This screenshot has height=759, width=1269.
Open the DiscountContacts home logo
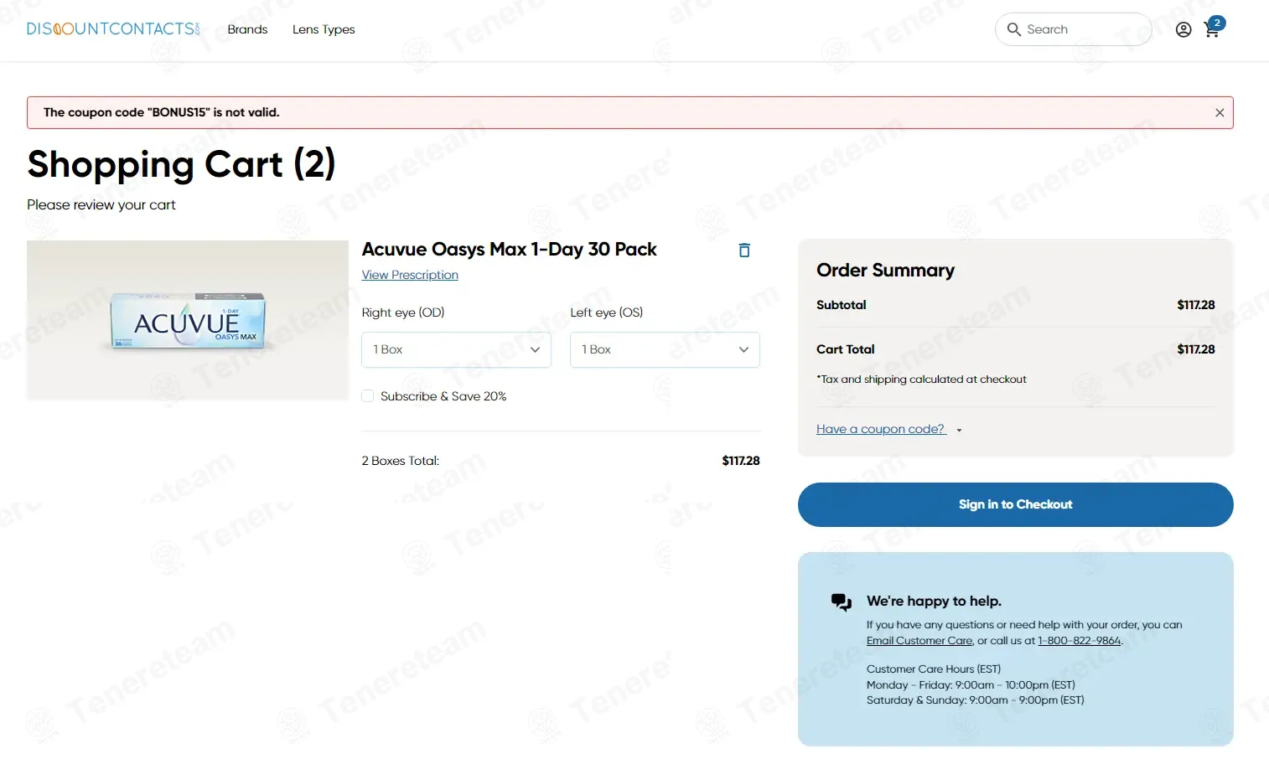coord(113,29)
